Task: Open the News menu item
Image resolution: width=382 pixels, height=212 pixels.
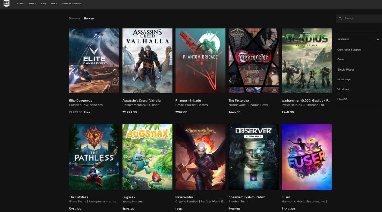Action: pyautogui.click(x=32, y=3)
